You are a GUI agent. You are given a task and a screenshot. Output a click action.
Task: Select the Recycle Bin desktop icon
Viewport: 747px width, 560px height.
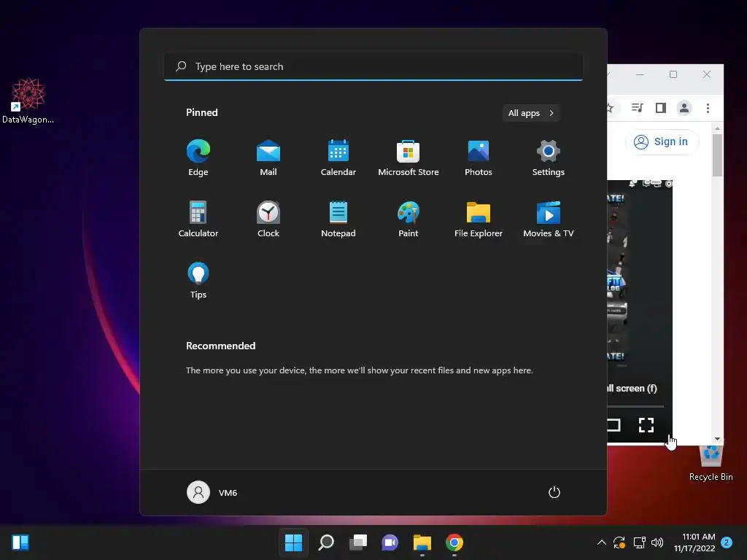pyautogui.click(x=711, y=464)
